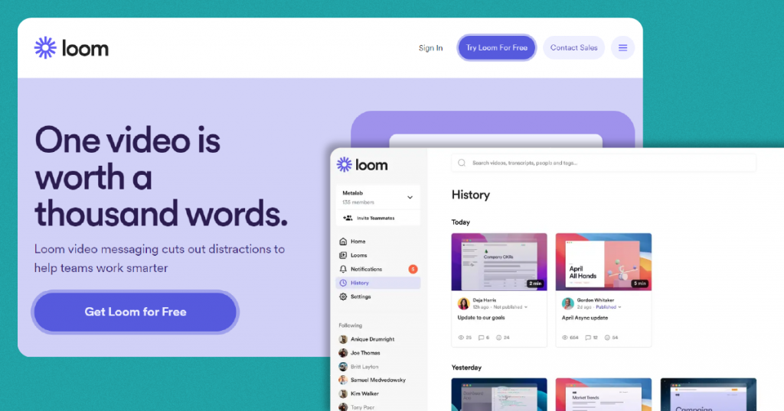This screenshot has width=784, height=411.
Task: Click the Try Loom For Free button
Action: point(496,48)
